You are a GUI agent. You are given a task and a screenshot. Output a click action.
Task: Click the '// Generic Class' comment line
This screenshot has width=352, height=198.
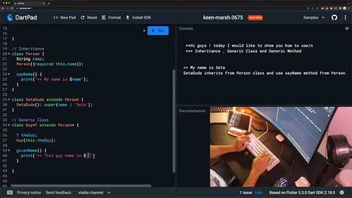(30, 120)
